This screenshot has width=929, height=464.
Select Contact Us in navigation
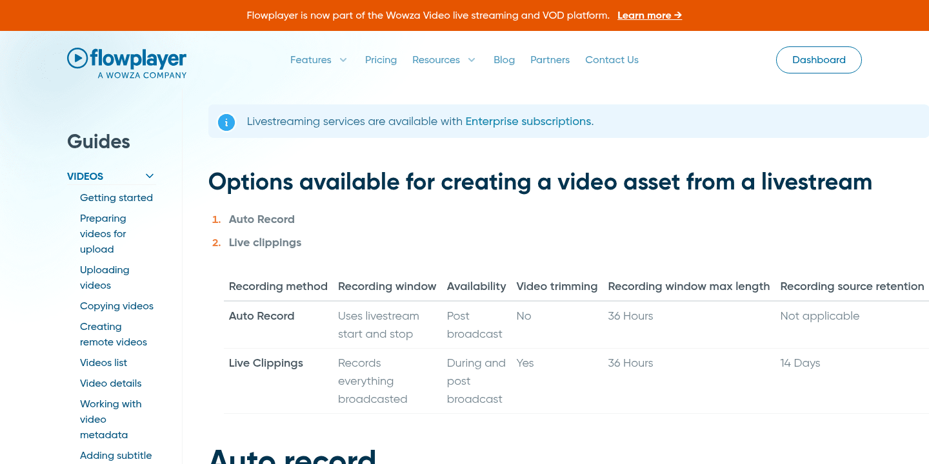click(x=612, y=60)
